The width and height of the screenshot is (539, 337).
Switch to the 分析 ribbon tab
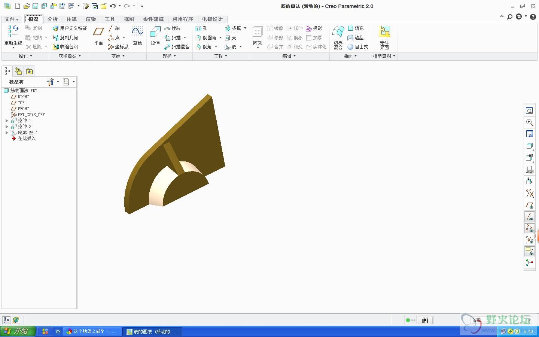(52, 19)
